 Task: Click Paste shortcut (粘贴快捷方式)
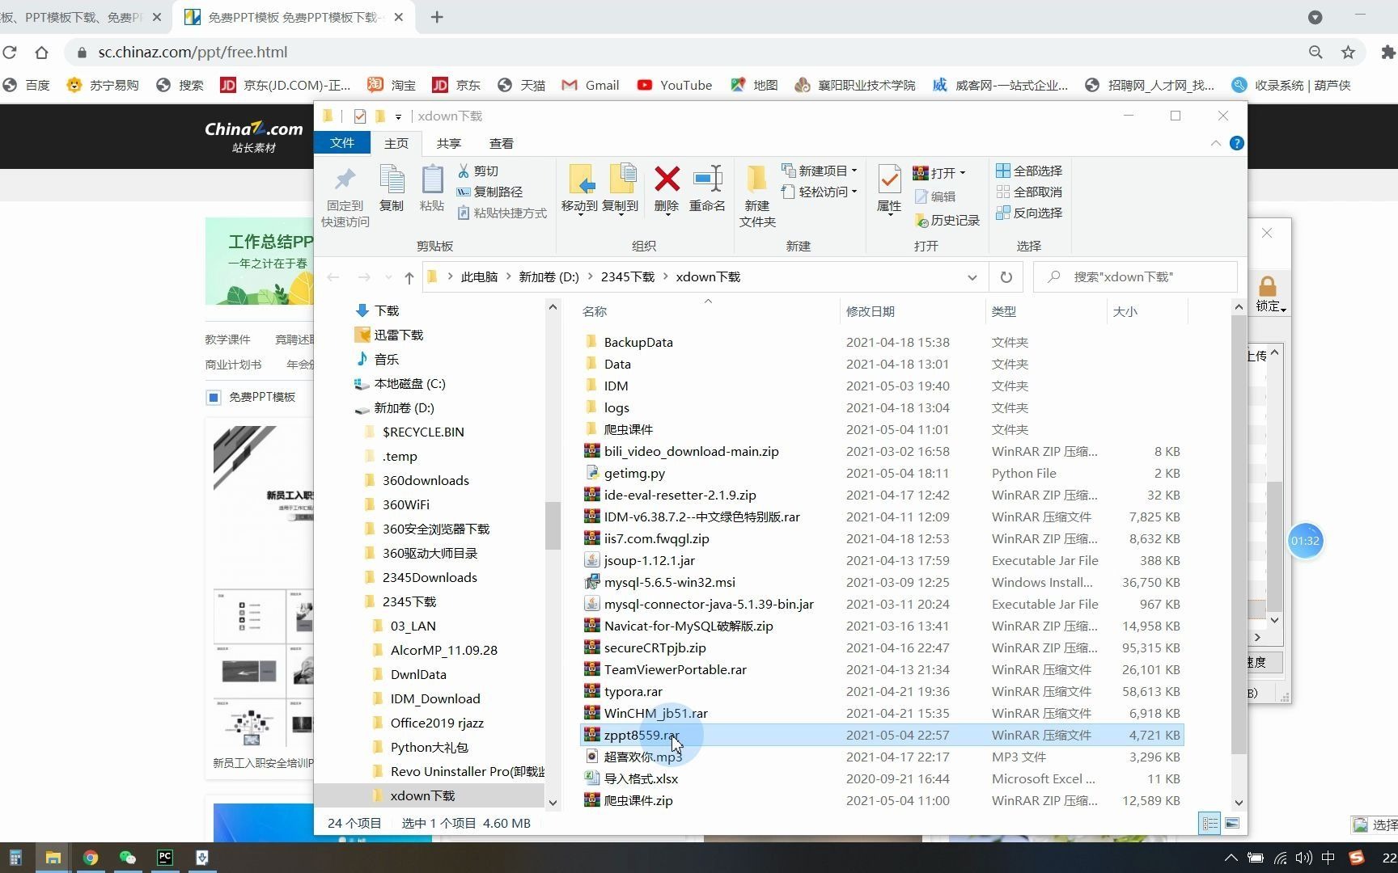pos(502,213)
